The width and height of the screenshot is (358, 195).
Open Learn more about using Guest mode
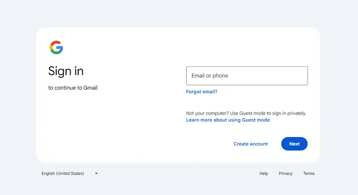pyautogui.click(x=228, y=120)
